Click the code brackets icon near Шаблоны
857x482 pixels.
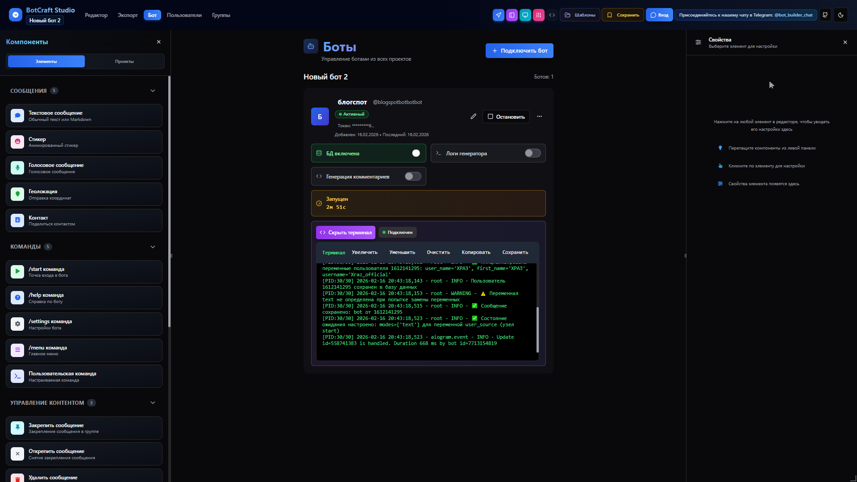coord(552,15)
